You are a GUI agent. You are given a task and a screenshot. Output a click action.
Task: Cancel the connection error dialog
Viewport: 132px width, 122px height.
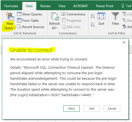[112, 109]
